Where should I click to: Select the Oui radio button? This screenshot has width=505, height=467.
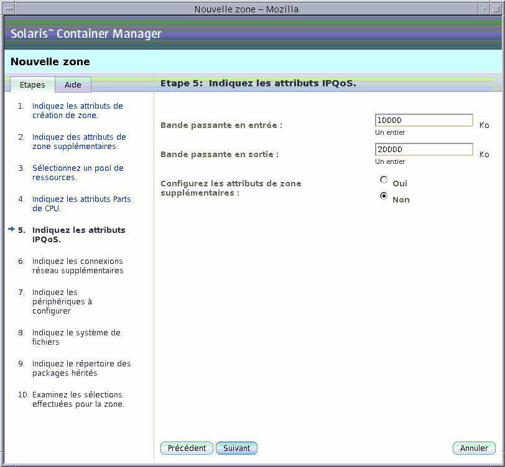[x=384, y=180]
